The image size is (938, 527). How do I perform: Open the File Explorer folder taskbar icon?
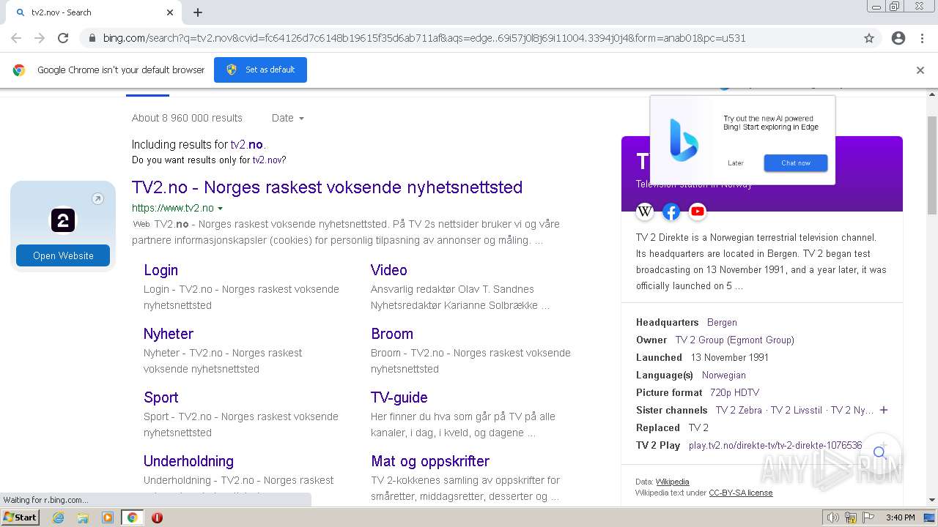(83, 517)
